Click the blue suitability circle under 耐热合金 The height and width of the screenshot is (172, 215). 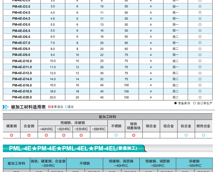[204, 135]
